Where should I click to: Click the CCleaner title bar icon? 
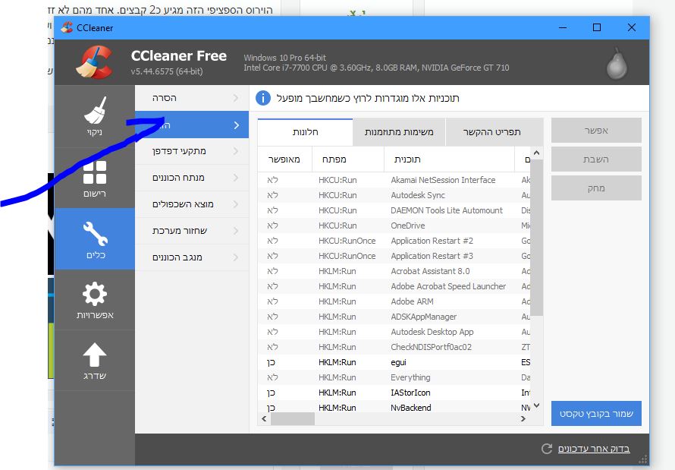click(x=67, y=27)
